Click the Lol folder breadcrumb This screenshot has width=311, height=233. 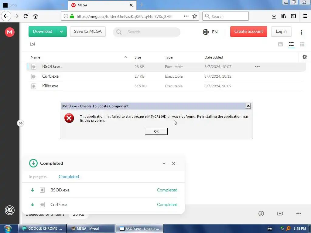[x=32, y=44]
